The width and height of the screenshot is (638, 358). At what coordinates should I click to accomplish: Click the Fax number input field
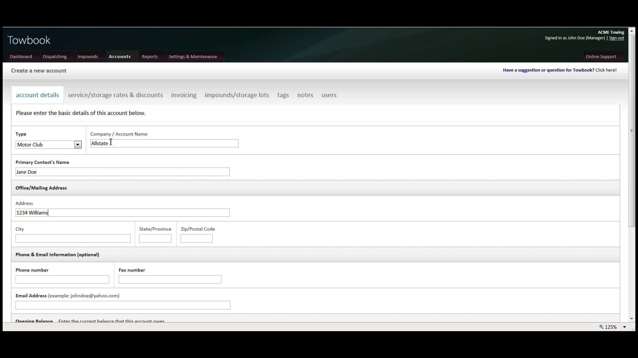coord(170,279)
